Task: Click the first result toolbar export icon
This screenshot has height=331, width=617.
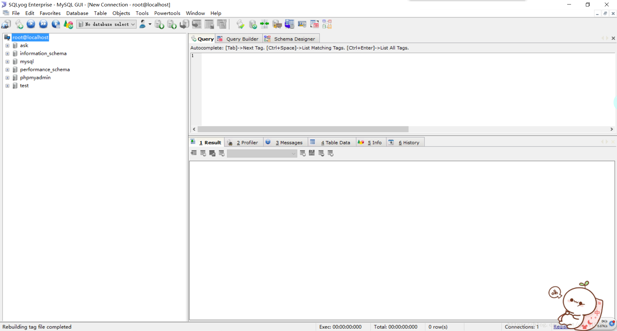Action: point(194,153)
